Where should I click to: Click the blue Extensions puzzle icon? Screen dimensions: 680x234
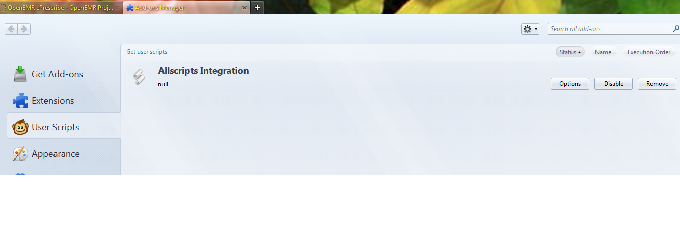pyautogui.click(x=20, y=101)
